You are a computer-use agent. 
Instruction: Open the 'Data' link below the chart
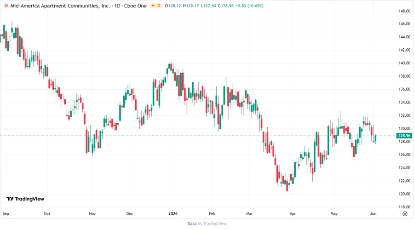pyautogui.click(x=192, y=223)
